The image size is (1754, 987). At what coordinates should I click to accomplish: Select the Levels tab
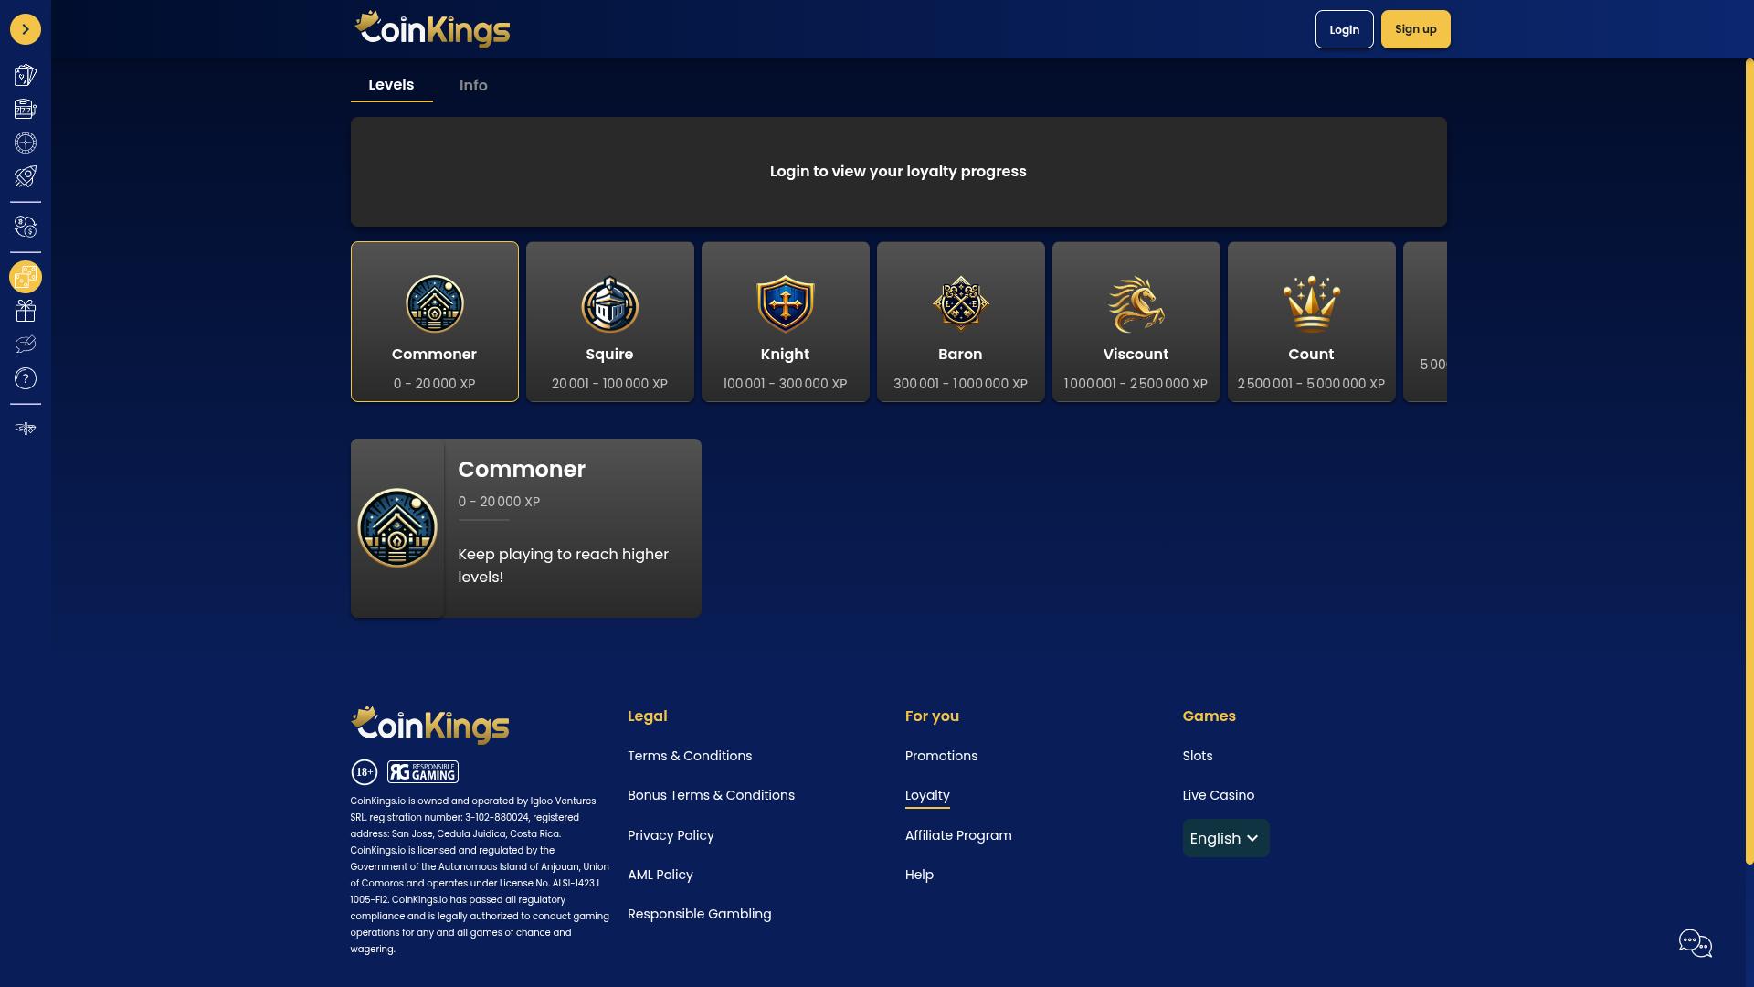point(391,84)
